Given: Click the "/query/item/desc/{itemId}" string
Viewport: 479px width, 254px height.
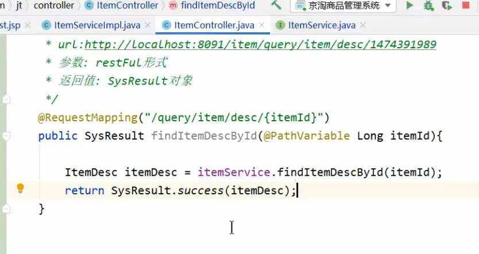Looking at the screenshot, I should (234, 118).
